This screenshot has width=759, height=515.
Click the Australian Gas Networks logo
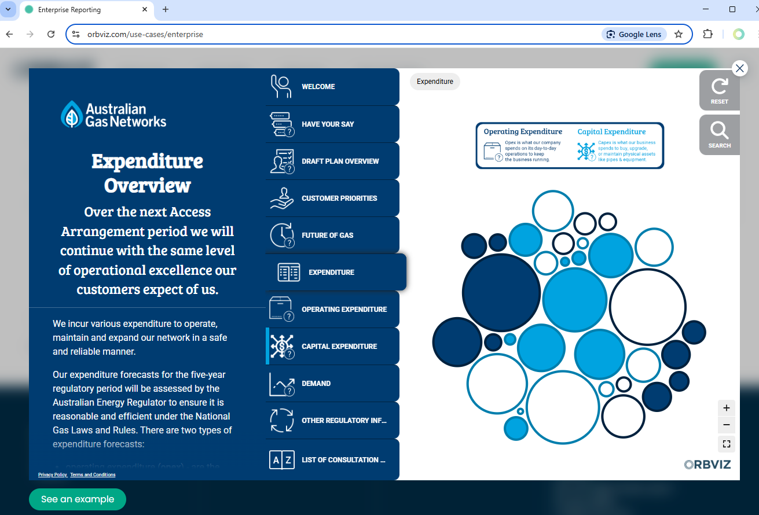click(113, 115)
